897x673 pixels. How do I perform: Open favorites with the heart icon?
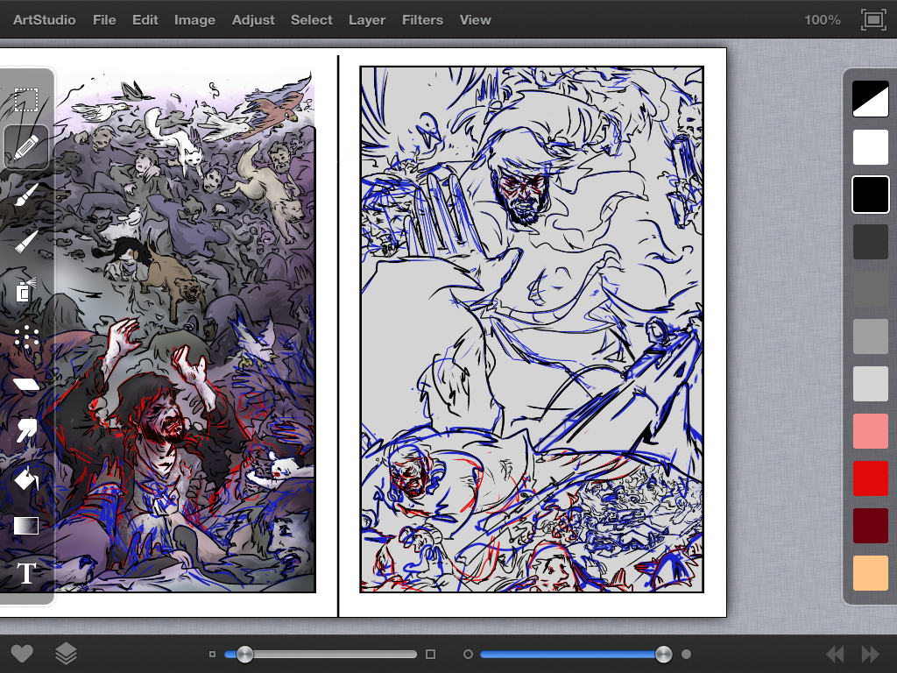point(22,654)
